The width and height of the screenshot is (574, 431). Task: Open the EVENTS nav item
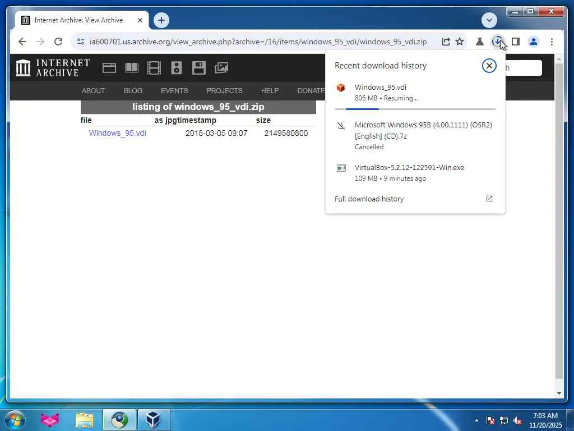[174, 90]
